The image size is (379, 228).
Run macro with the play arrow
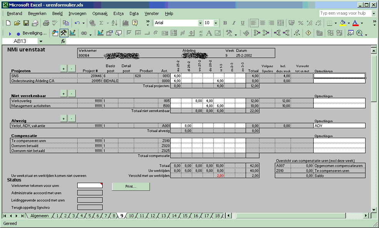tap(10, 33)
